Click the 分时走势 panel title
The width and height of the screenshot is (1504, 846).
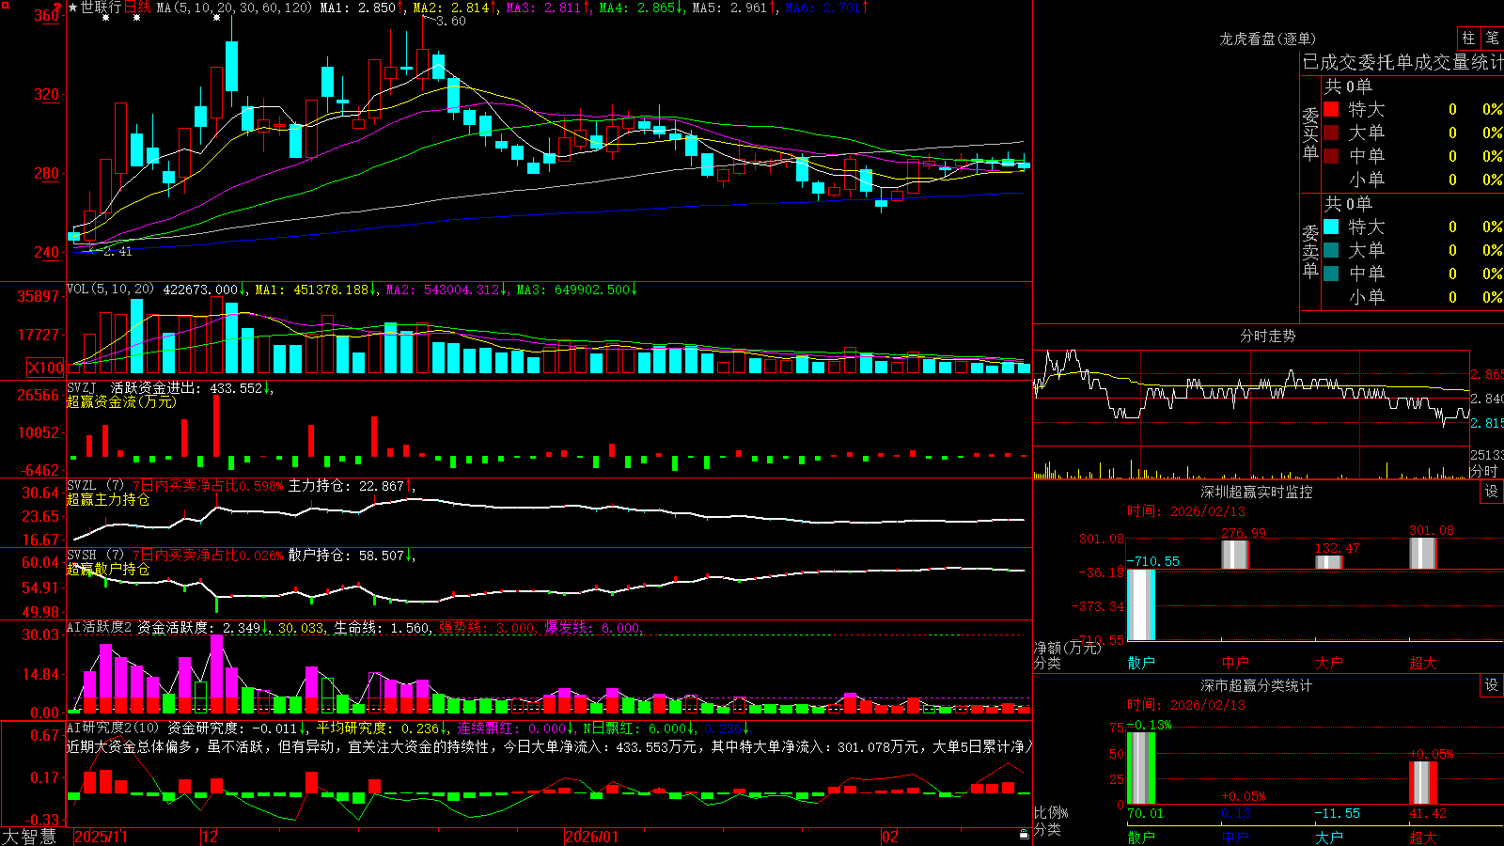coord(1267,336)
